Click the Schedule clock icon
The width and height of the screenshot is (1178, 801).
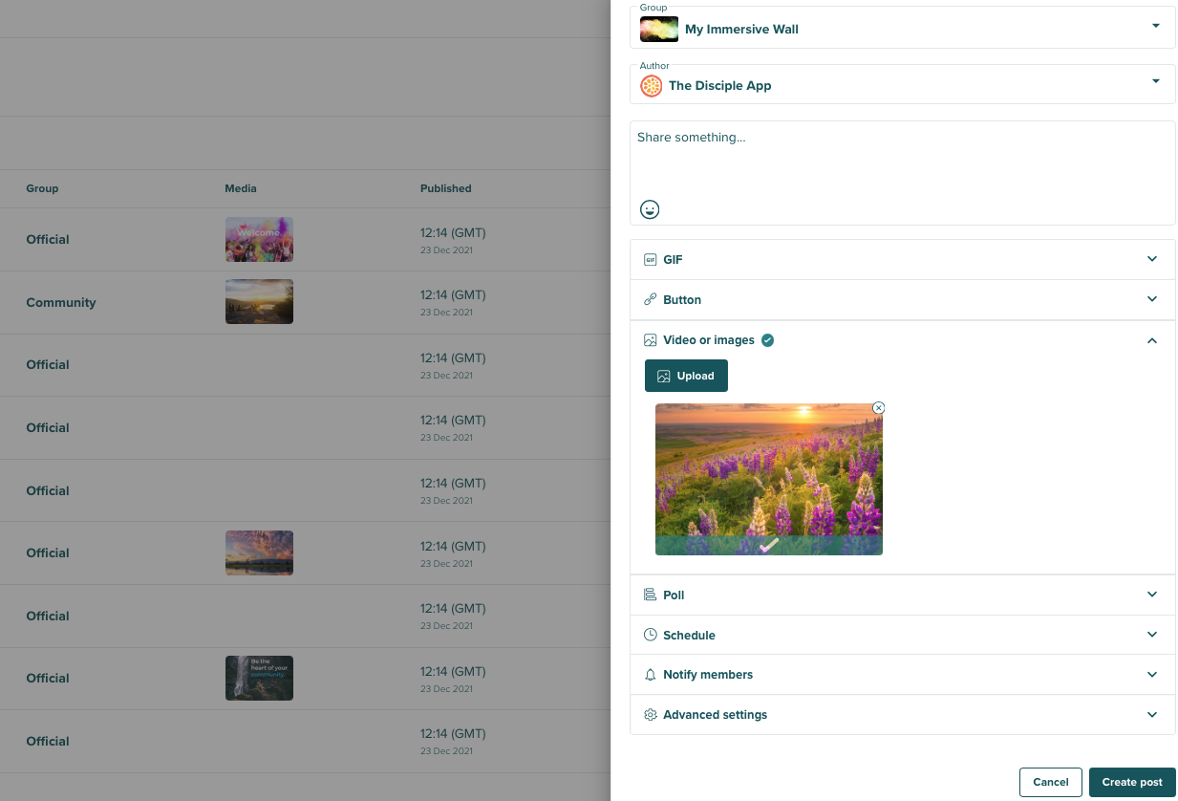pyautogui.click(x=651, y=635)
